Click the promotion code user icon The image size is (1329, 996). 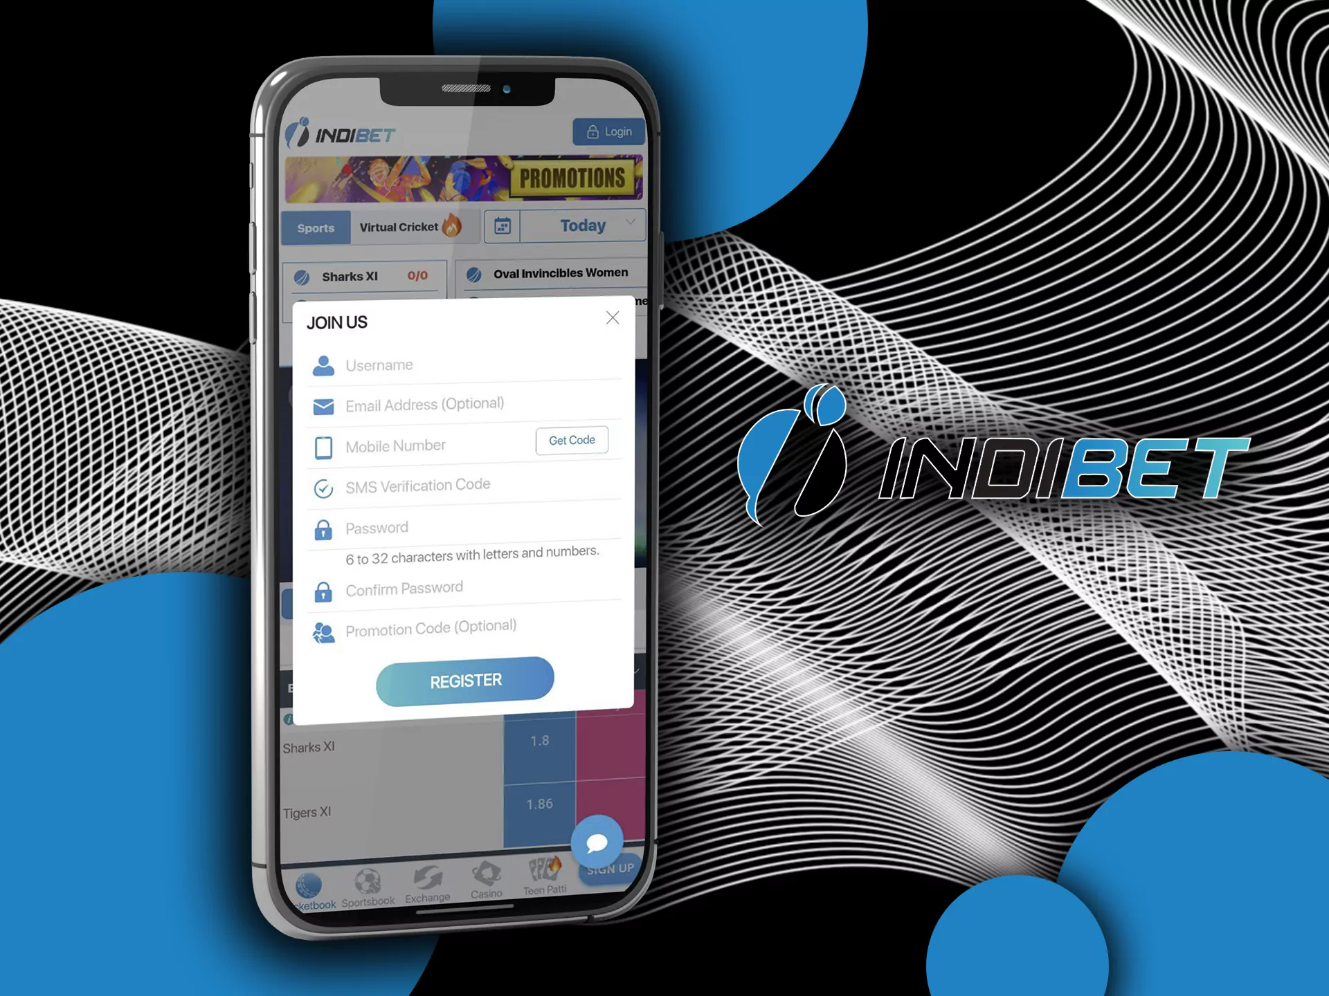pos(320,628)
